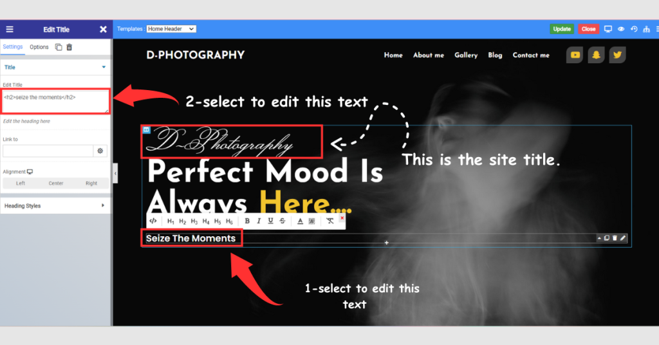Apply H2 heading format
Screen dimensions: 659x345
click(182, 221)
